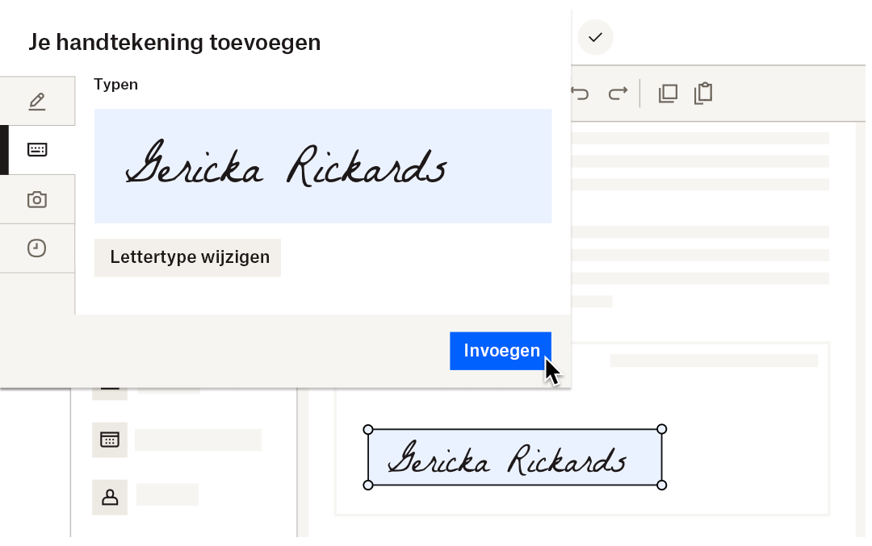872x546 pixels.
Task: Click the typed signature preview field
Action: (x=323, y=166)
